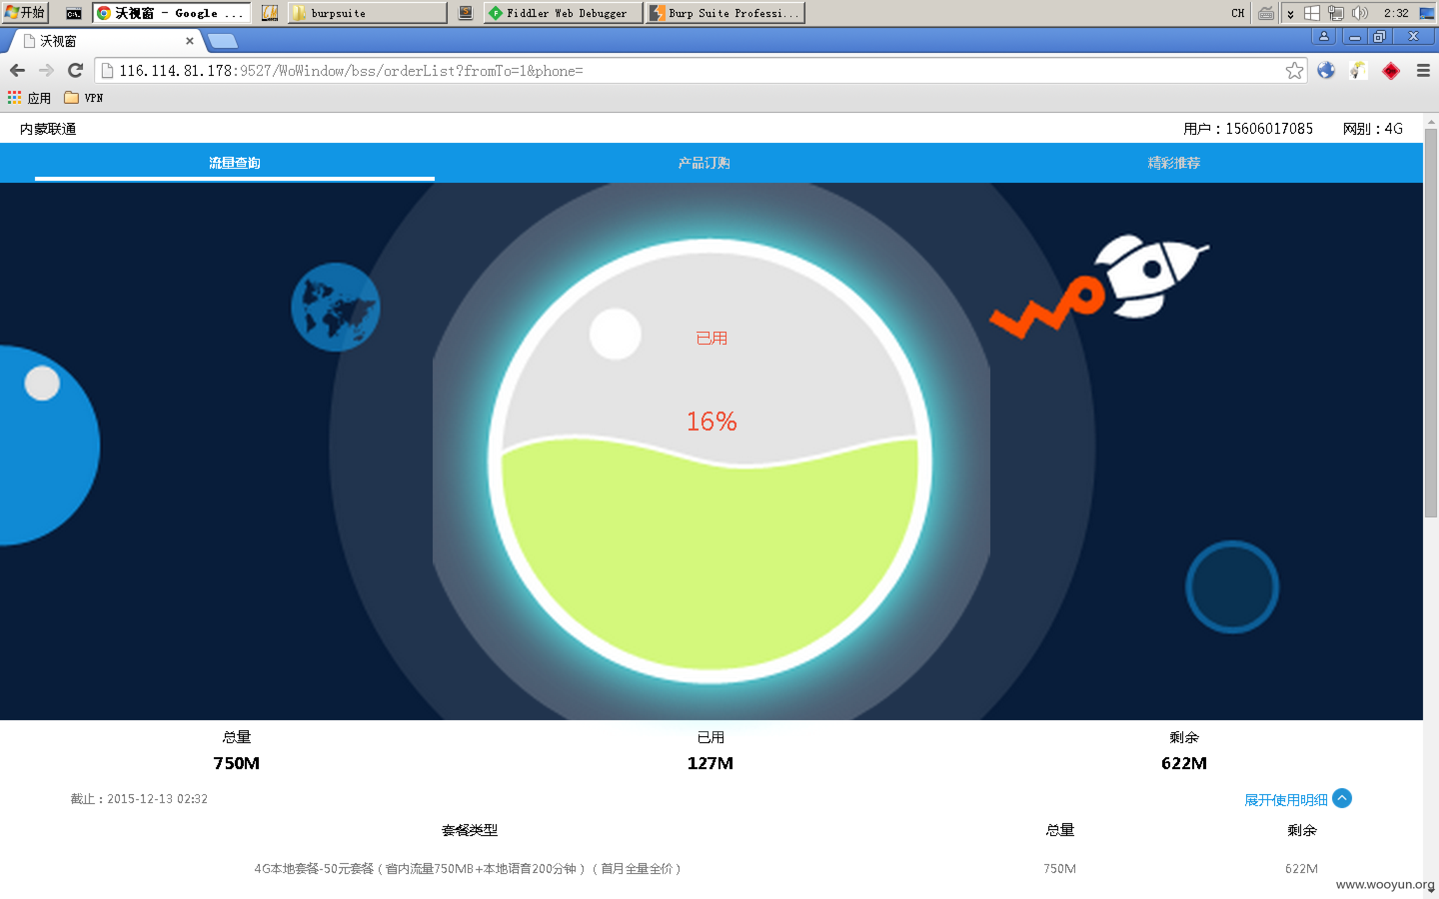The height and width of the screenshot is (899, 1439).
Task: Collapse details with the blue chevron circle
Action: click(1342, 798)
